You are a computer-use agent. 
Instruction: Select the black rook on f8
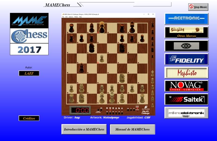122,28
